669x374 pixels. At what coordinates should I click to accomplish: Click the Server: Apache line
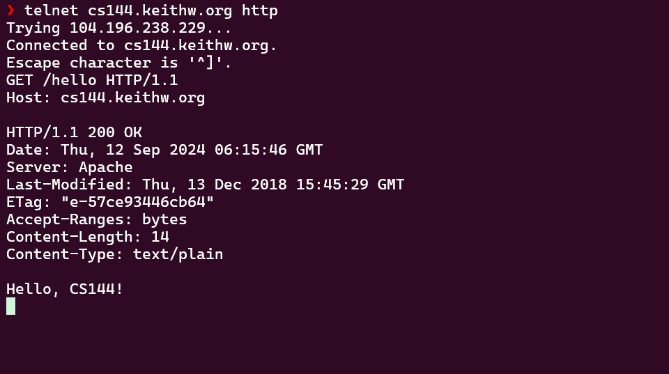click(70, 167)
